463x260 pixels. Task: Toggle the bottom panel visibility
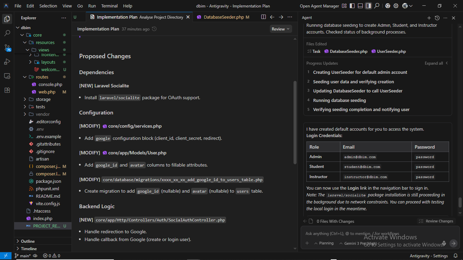(360, 6)
